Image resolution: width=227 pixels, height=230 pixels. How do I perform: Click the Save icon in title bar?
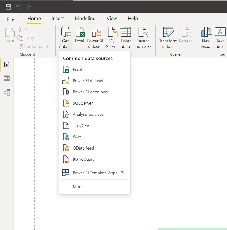point(8,7)
